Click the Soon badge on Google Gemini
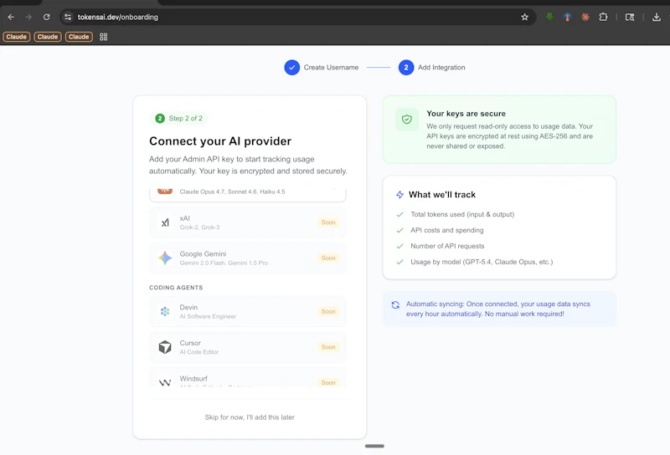 [x=328, y=258]
